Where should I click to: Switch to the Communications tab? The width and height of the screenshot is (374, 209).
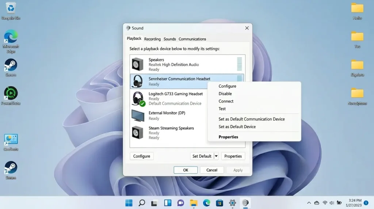(192, 39)
